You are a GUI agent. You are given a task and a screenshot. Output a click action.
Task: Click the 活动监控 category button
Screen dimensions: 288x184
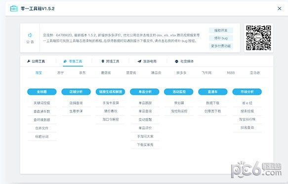tap(179, 92)
